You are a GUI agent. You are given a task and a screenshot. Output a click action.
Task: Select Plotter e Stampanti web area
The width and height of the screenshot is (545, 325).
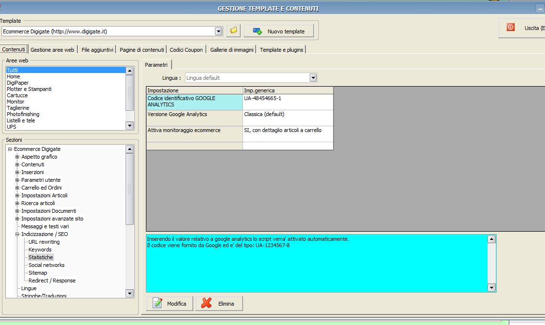click(66, 89)
